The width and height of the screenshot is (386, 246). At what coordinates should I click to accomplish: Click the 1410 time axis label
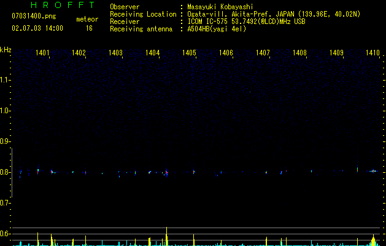coord(372,52)
